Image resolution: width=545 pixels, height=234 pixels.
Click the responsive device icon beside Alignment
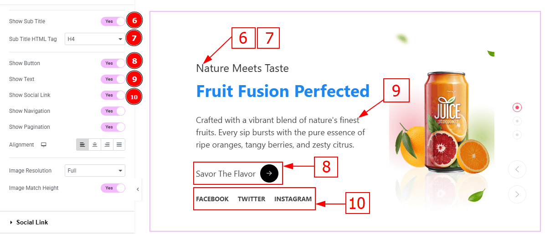pos(43,145)
